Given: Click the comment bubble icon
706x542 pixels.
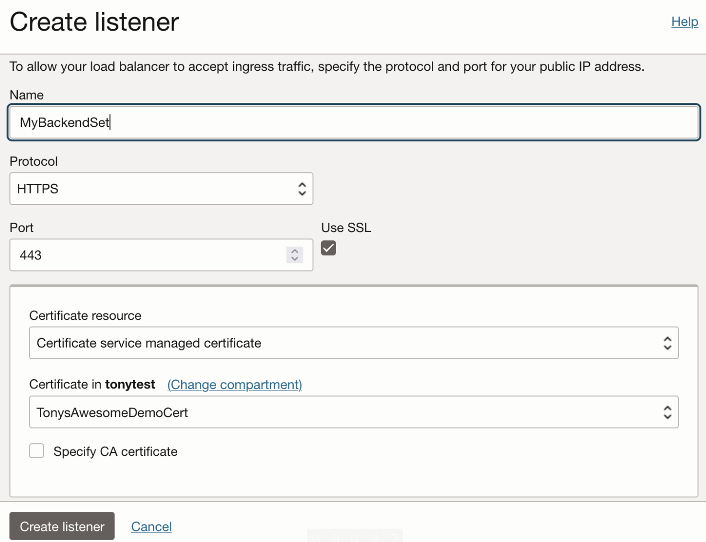Looking at the screenshot, I should pos(394,538).
